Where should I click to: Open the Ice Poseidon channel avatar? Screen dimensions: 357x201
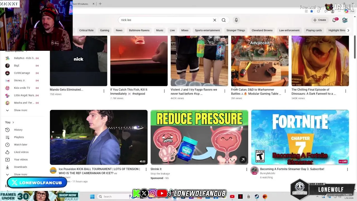[53, 171]
